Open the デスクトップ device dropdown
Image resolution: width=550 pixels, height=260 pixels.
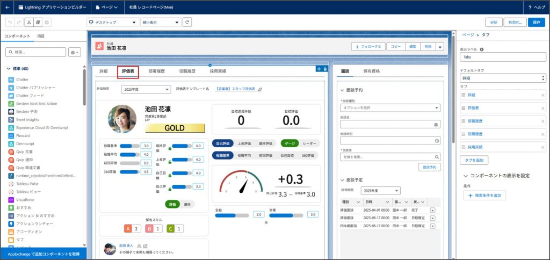[x=112, y=22]
